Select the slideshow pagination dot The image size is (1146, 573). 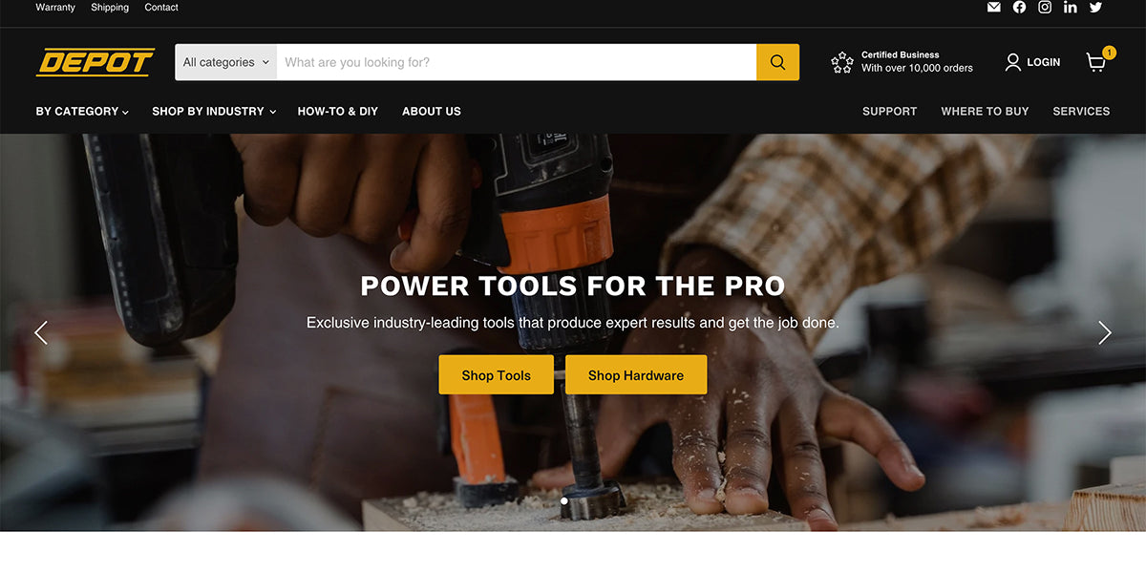[564, 500]
